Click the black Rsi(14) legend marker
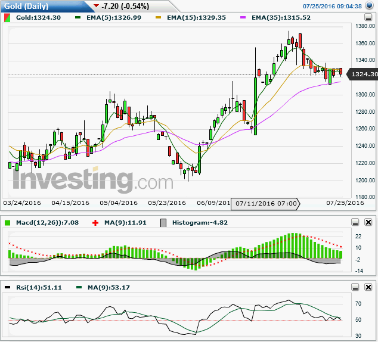 (8, 287)
